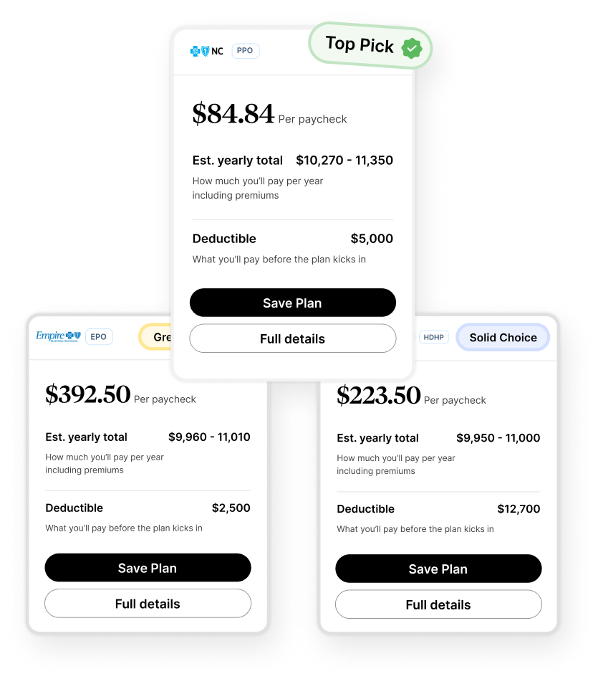The width and height of the screenshot is (598, 679).
Task: Click the green Top Pick checkmark icon
Action: 411,49
